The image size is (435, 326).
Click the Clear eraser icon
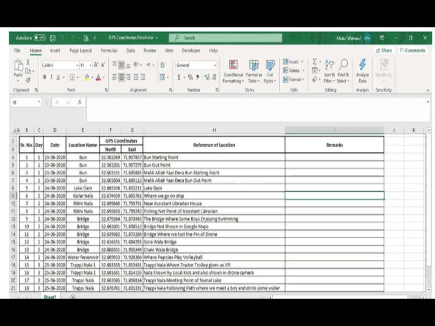(315, 80)
